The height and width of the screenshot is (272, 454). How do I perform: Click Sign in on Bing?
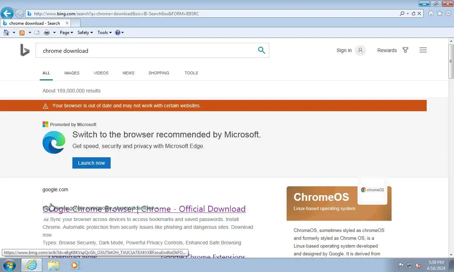click(344, 50)
